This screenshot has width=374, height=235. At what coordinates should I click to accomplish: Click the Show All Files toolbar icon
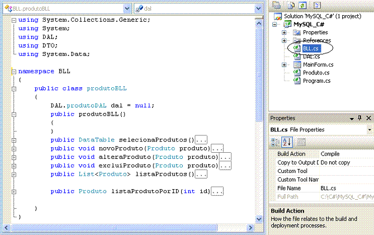point(291,5)
